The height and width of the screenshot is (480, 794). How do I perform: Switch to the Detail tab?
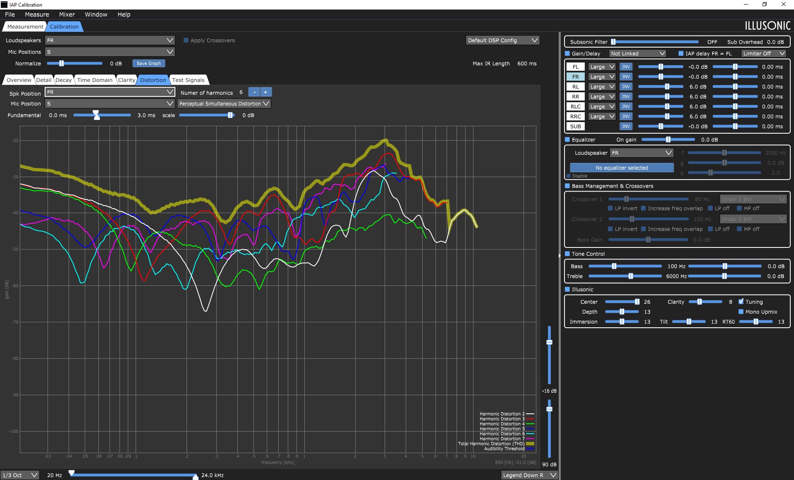pyautogui.click(x=43, y=80)
